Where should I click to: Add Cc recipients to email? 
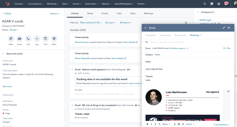pos(225,48)
